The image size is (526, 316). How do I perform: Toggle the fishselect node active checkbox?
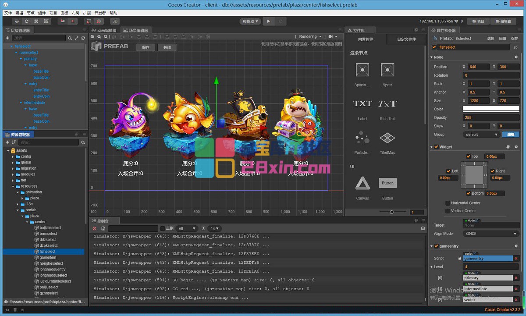point(434,47)
